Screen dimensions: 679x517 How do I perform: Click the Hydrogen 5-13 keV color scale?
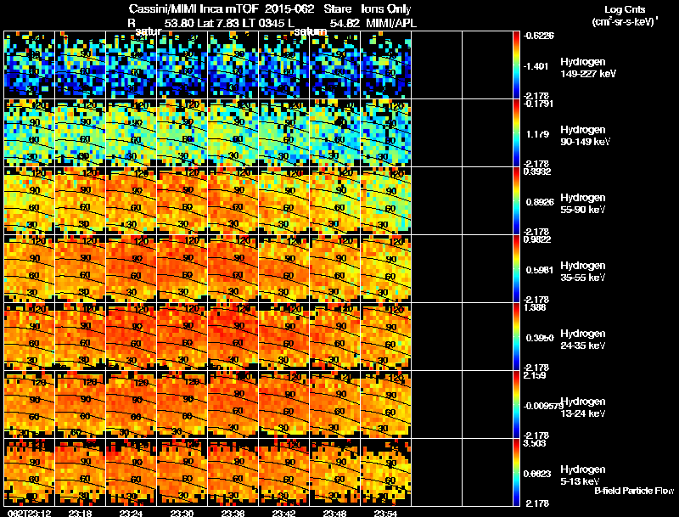tap(516, 472)
